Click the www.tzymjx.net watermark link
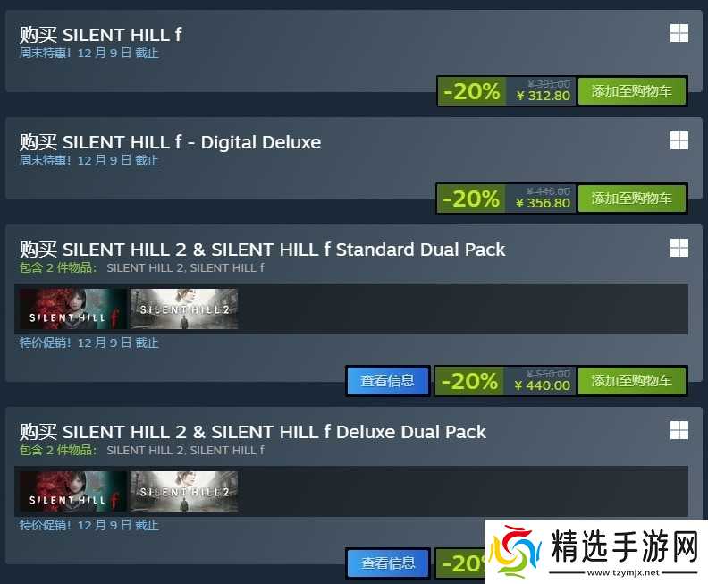 point(623,572)
